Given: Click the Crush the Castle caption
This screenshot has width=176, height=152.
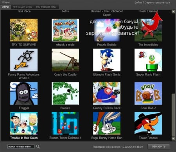Looking at the screenshot, I should (65, 75).
